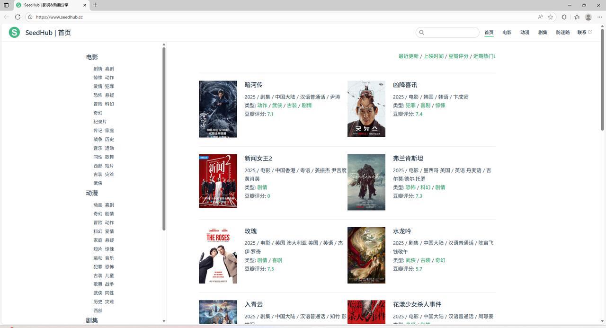This screenshot has height=328, width=606.
Task: Sort by 上映时间
Action: [434, 56]
